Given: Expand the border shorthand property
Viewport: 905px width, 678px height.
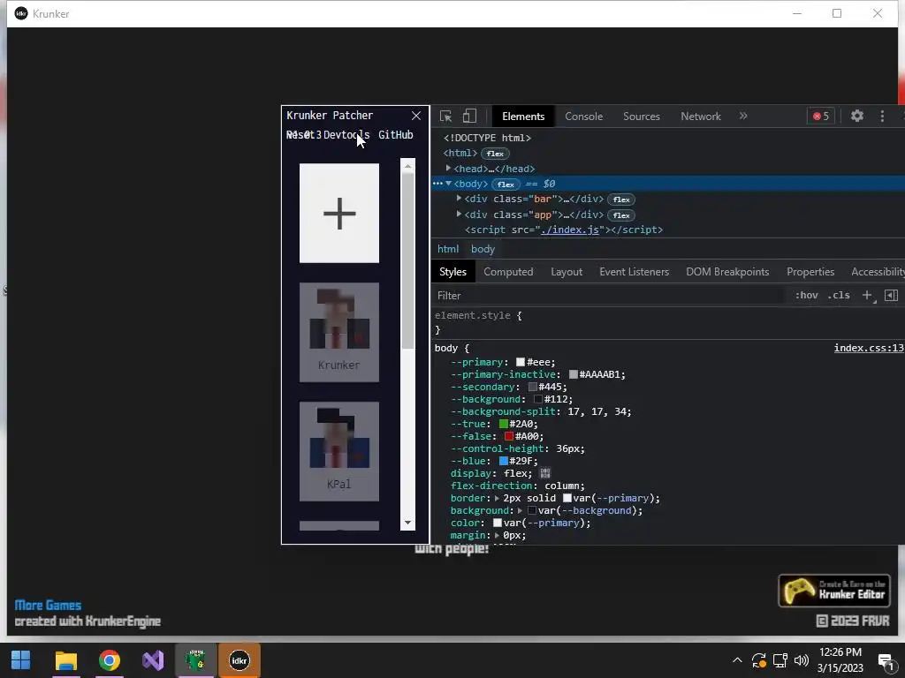Looking at the screenshot, I should pyautogui.click(x=497, y=498).
